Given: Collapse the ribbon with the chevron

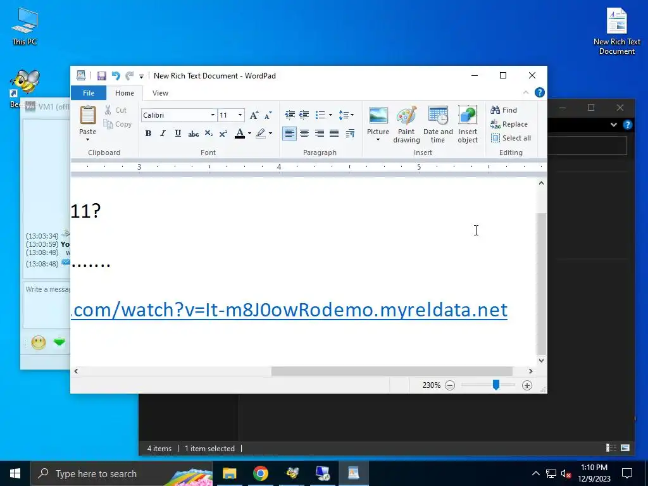Looking at the screenshot, I should tap(526, 92).
